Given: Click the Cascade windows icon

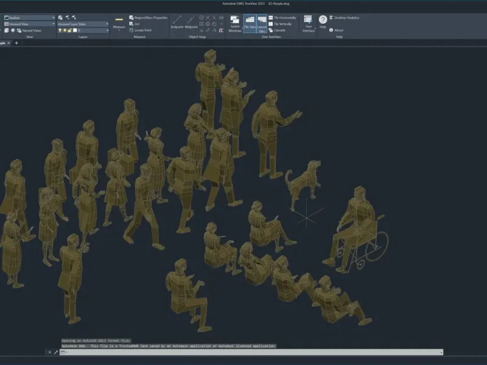Looking at the screenshot, I should click(279, 30).
